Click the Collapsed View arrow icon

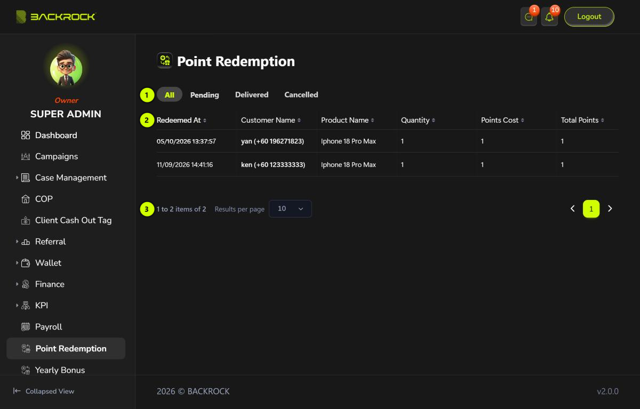pos(17,391)
